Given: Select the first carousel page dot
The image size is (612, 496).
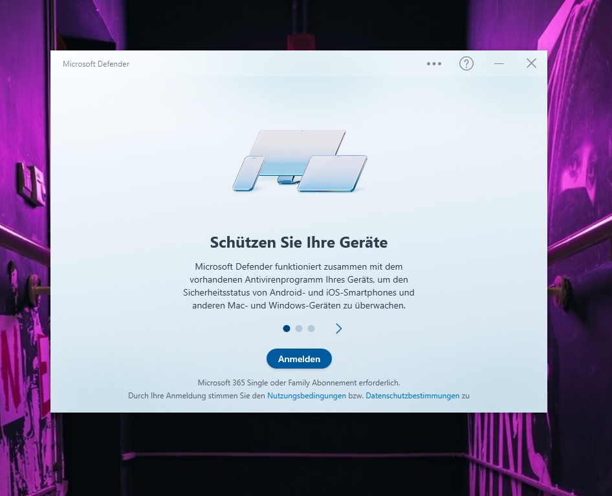Looking at the screenshot, I should 287,329.
